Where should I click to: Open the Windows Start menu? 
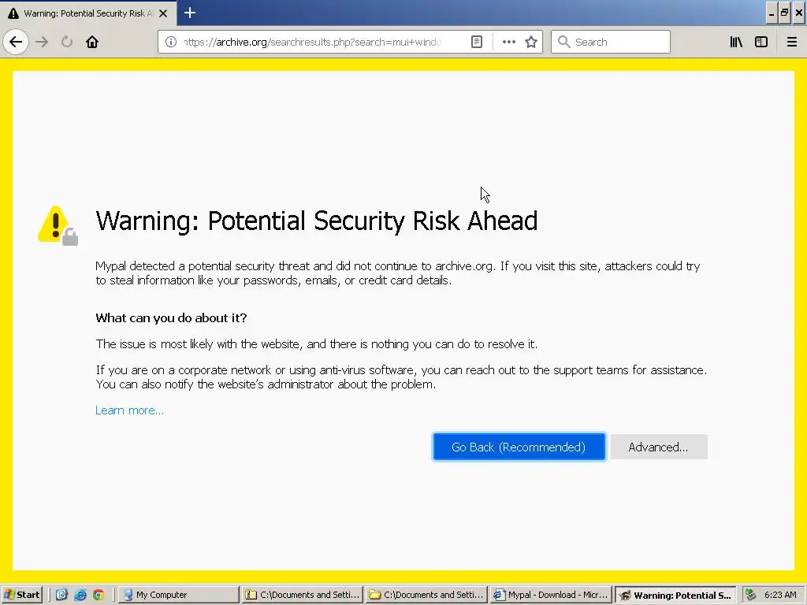pos(21,595)
